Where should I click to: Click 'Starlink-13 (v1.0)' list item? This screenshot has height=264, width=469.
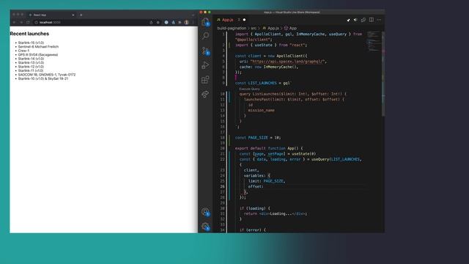(x=31, y=63)
